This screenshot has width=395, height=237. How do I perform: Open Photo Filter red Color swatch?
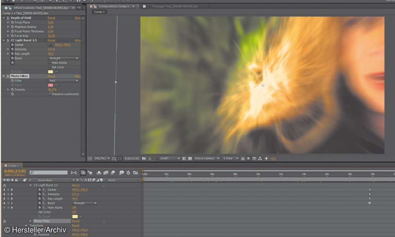(x=50, y=85)
